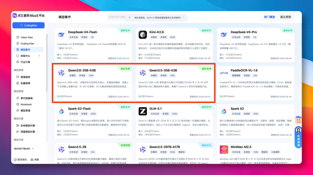Viewport: 313px width, 175px height.
Task: Expand the 体验中心 chevron
Action: pyautogui.click(x=39, y=56)
